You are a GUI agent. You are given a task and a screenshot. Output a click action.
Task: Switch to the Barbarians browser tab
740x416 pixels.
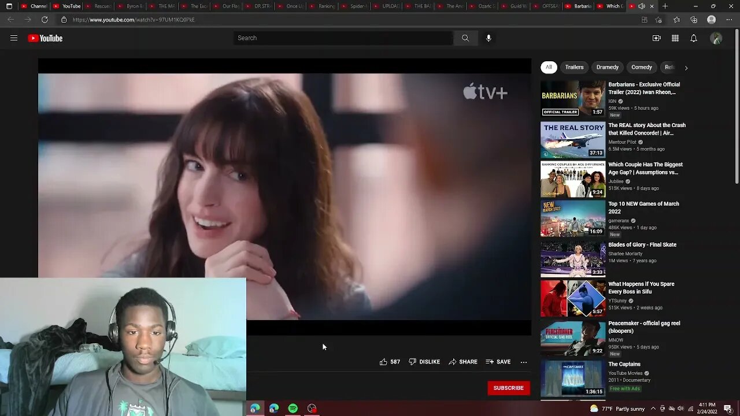(x=578, y=6)
